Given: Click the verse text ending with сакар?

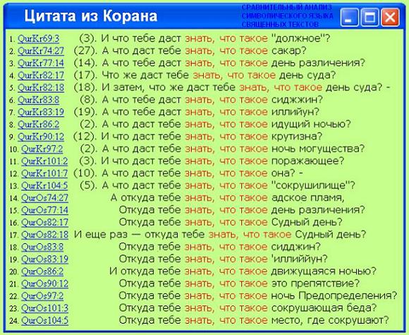Looking at the screenshot, I should 190,51.
